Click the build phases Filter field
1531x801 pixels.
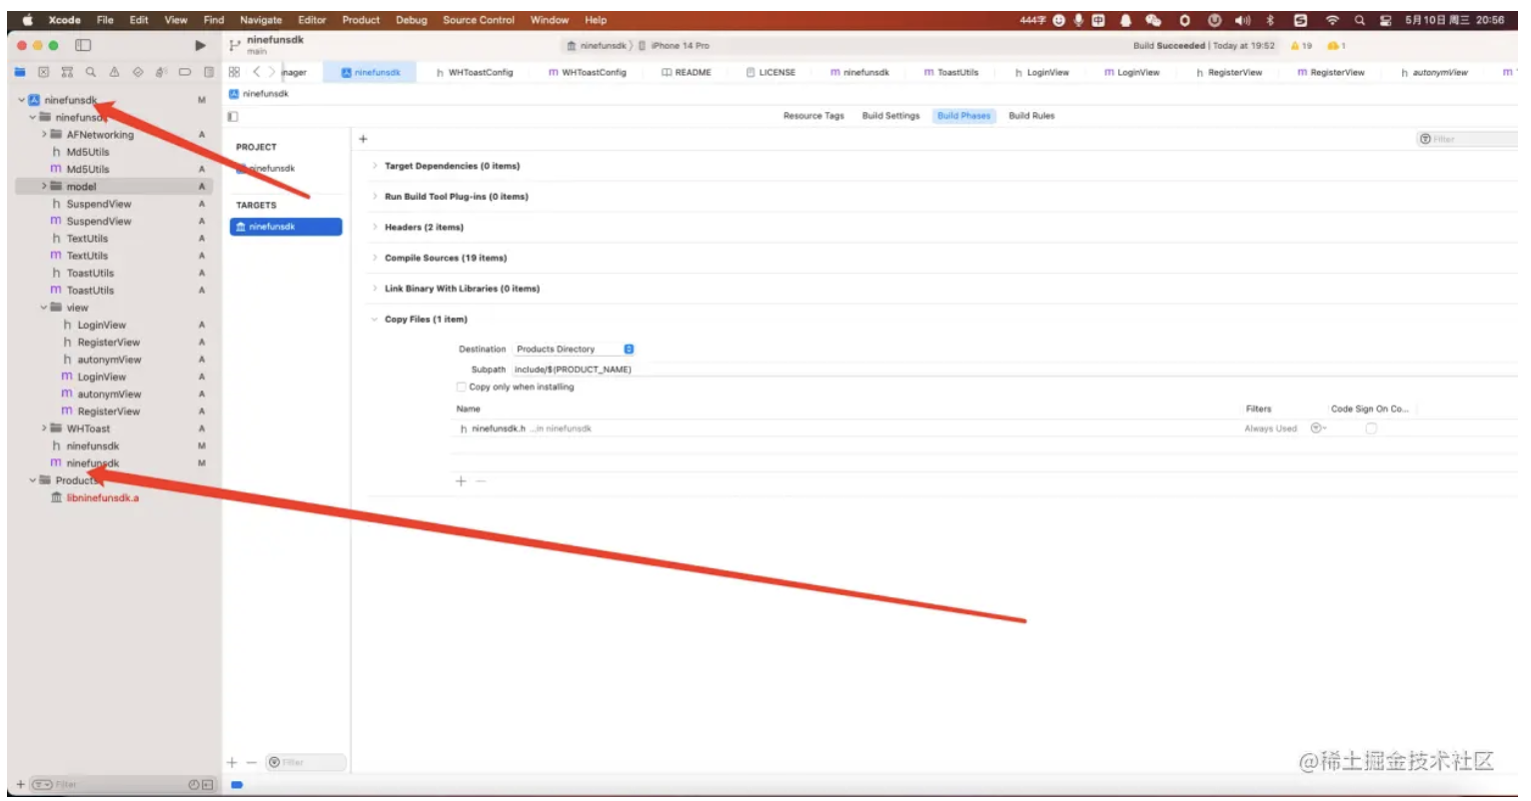pos(1467,139)
